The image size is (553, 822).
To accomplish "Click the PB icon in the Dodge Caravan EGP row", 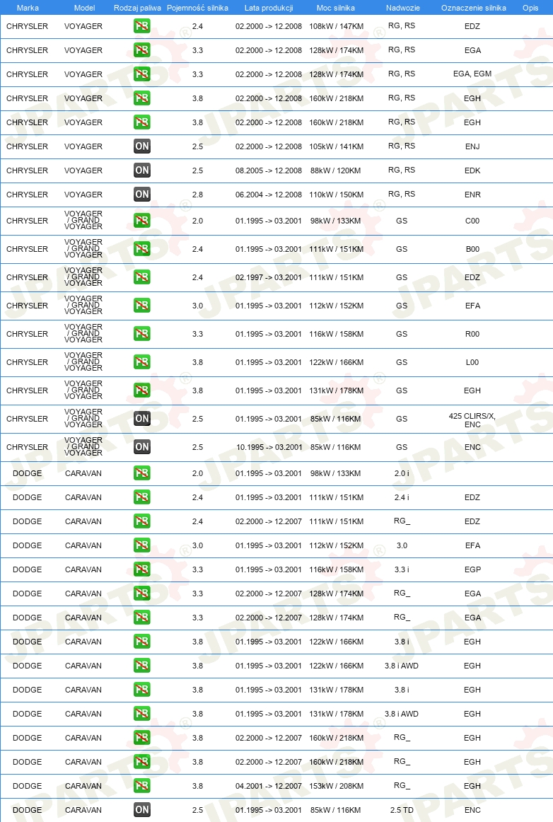I will pos(142,570).
